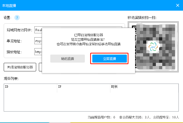Click the help question mark icon beside 设置
The image size is (183, 123).
coord(17,18)
